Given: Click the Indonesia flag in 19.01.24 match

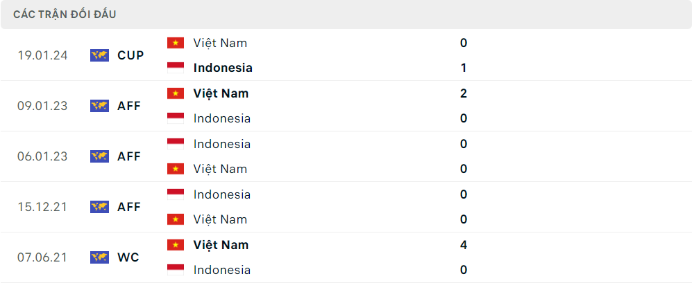Looking at the screenshot, I should coord(176,68).
